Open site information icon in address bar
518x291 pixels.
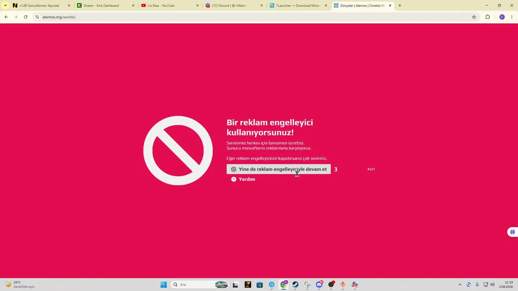[37, 17]
